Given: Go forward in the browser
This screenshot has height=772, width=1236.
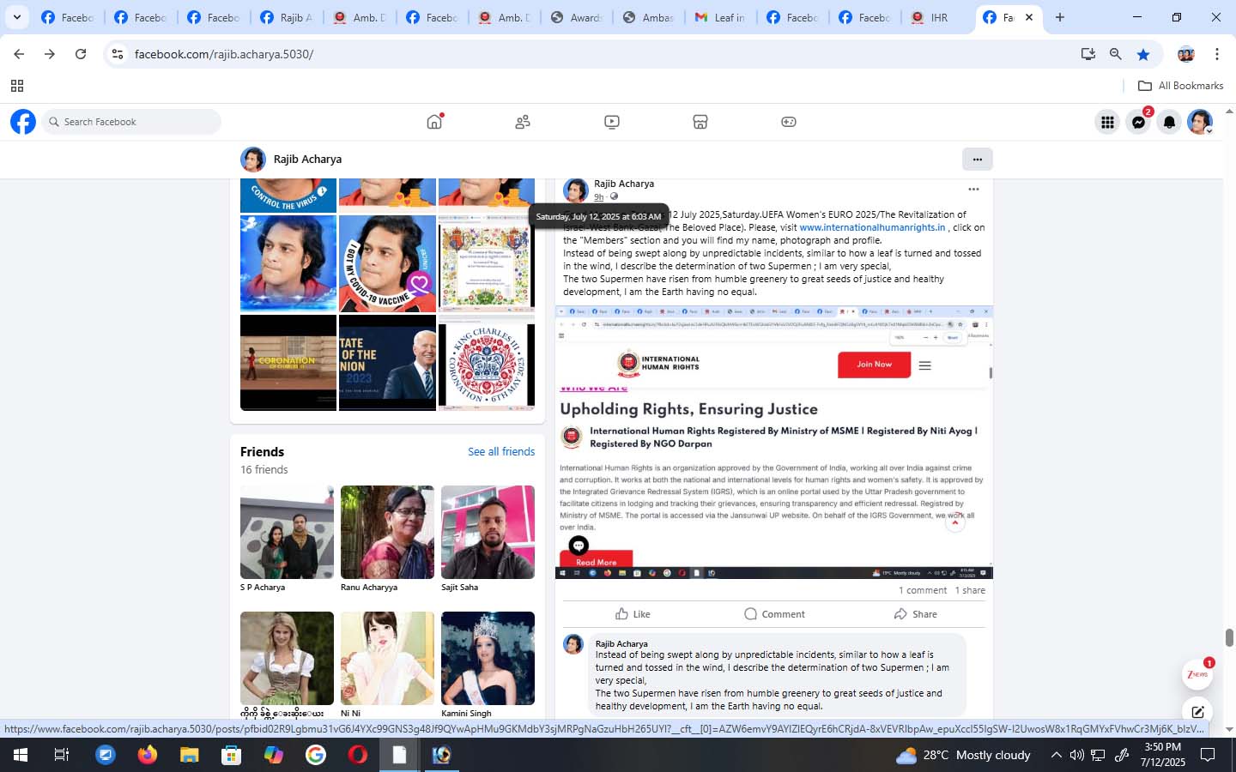Looking at the screenshot, I should 50,54.
